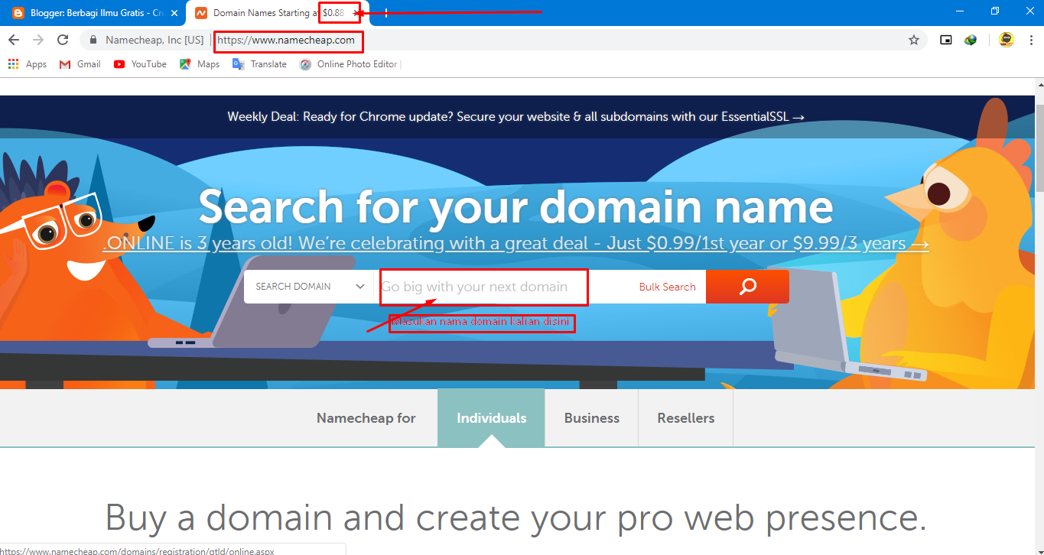This screenshot has width=1044, height=555.
Task: Open the Weekly Deal EssentialSSL banner link
Action: point(515,117)
